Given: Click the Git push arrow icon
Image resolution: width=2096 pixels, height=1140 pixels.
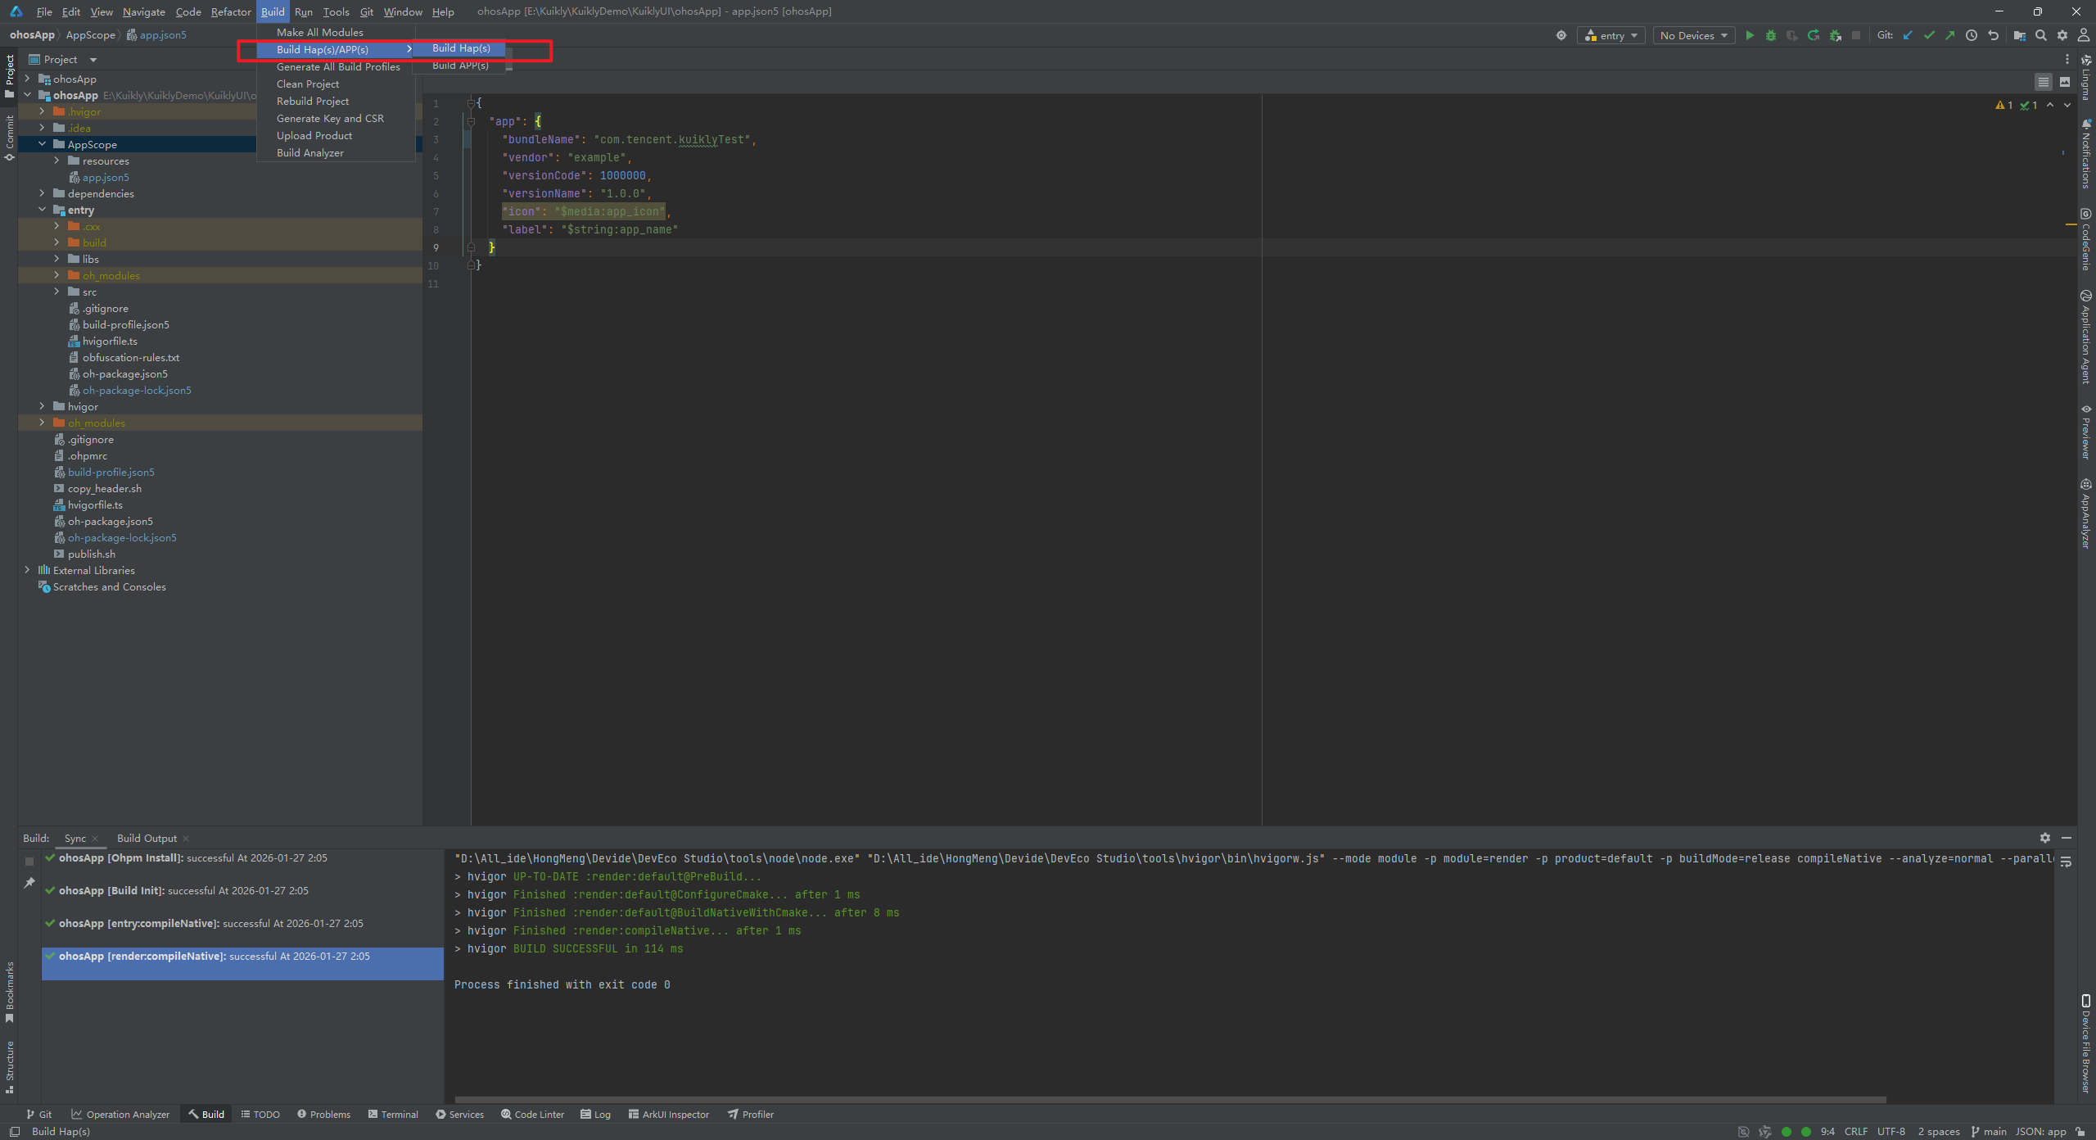Looking at the screenshot, I should 1950,35.
